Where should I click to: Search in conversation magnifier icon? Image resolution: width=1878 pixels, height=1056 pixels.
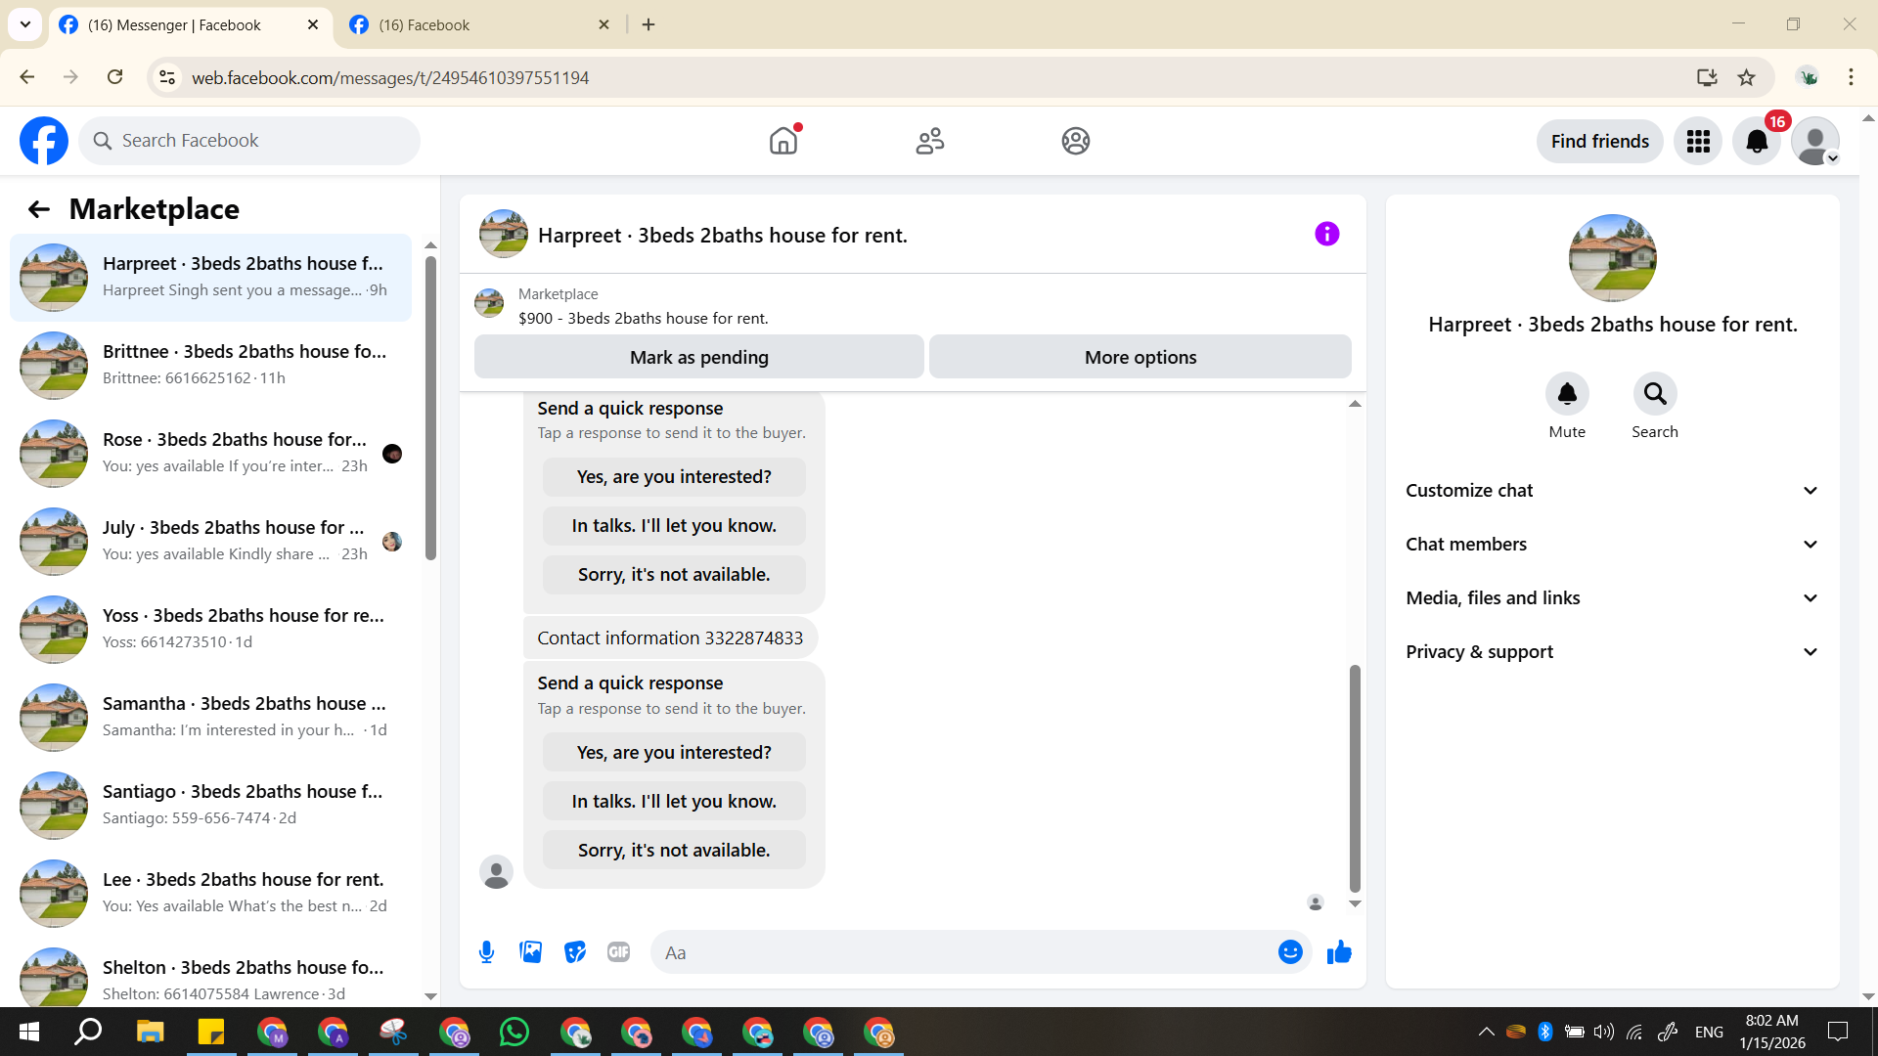tap(1654, 394)
